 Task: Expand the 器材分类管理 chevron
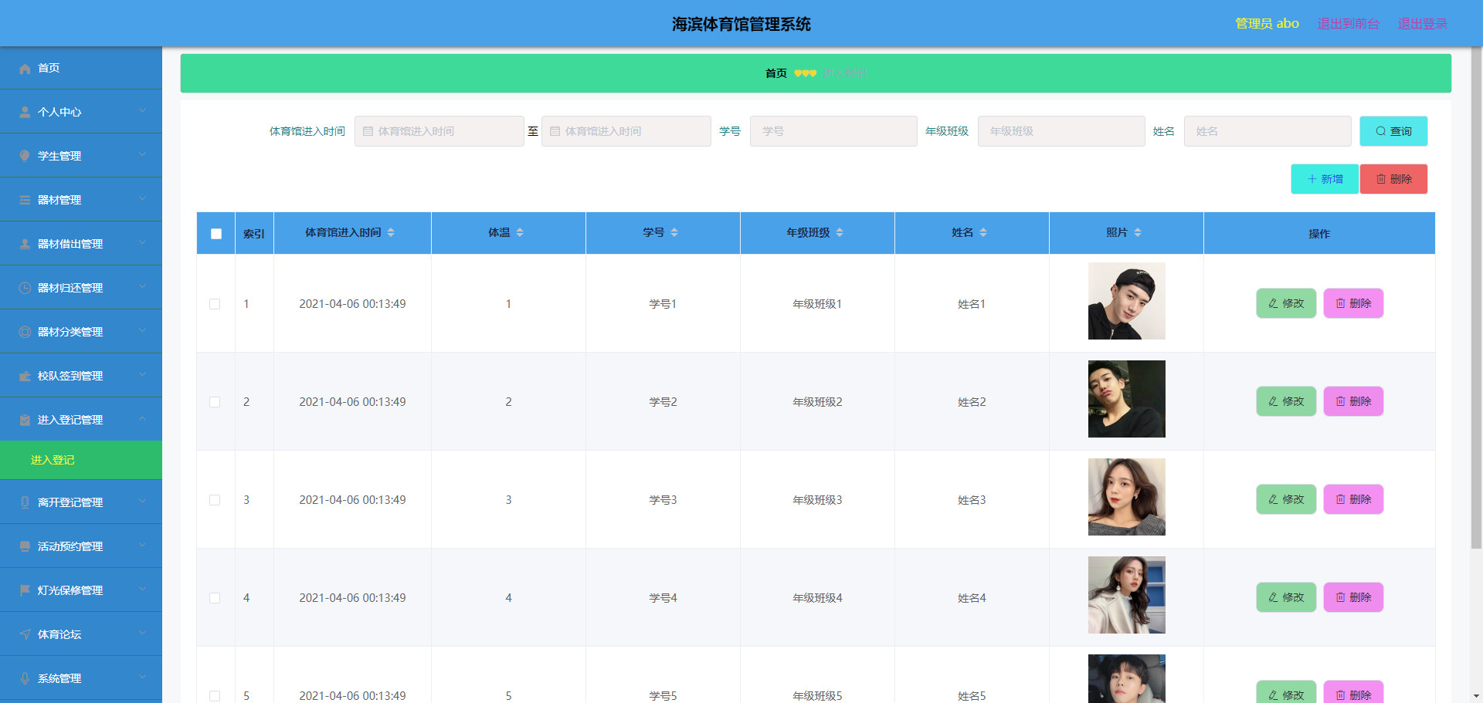(143, 331)
